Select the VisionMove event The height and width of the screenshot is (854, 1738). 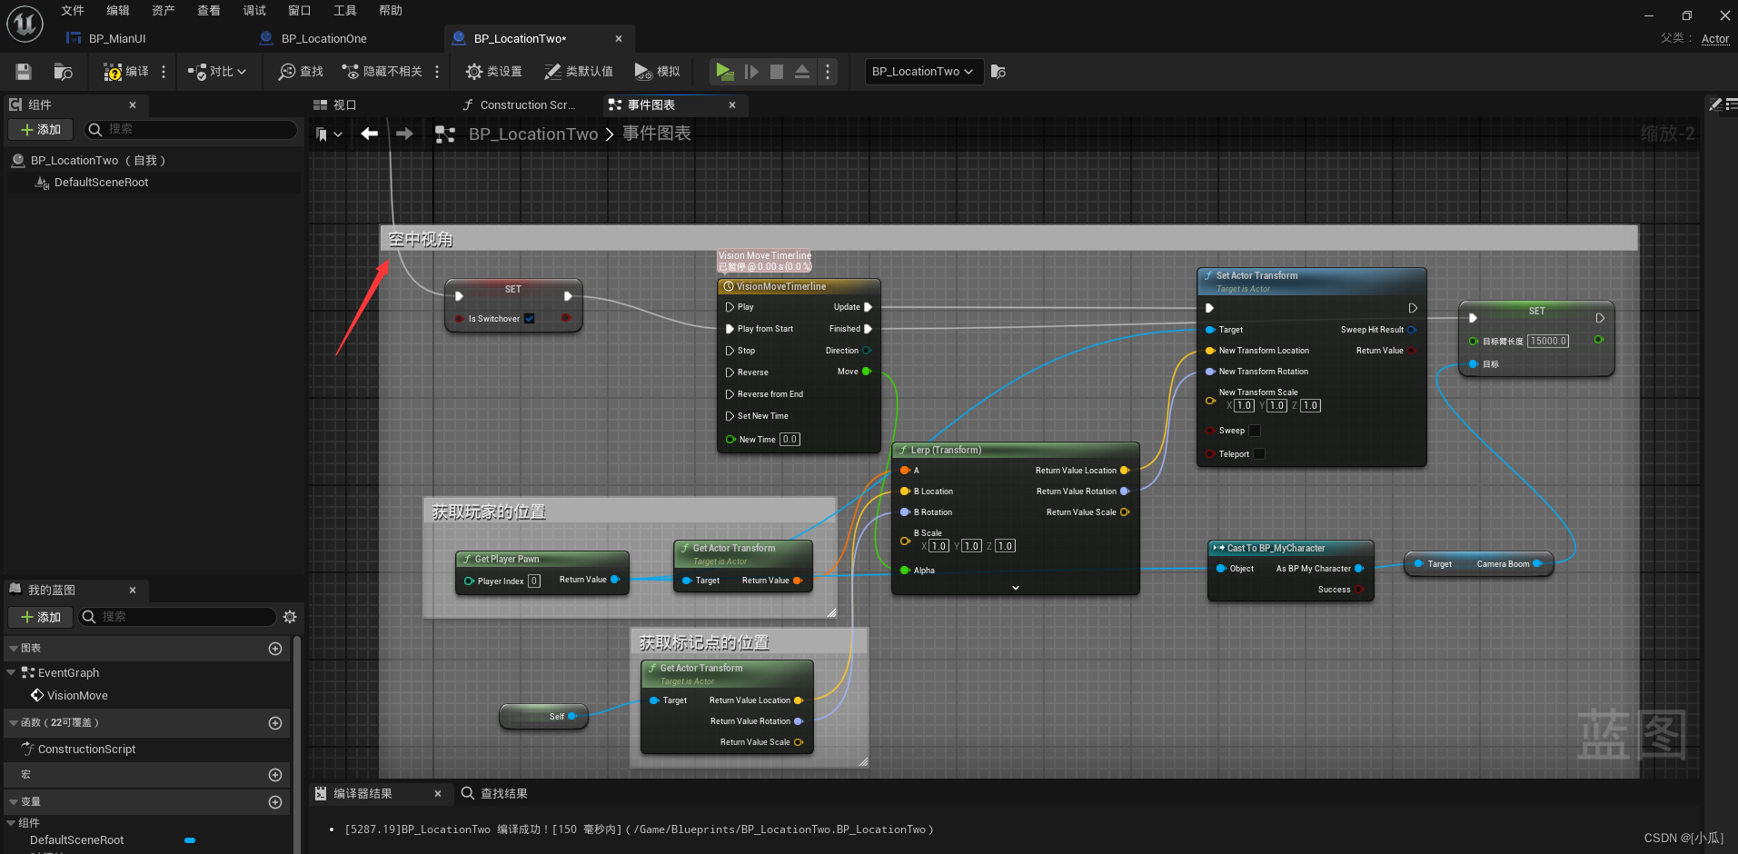(x=76, y=696)
